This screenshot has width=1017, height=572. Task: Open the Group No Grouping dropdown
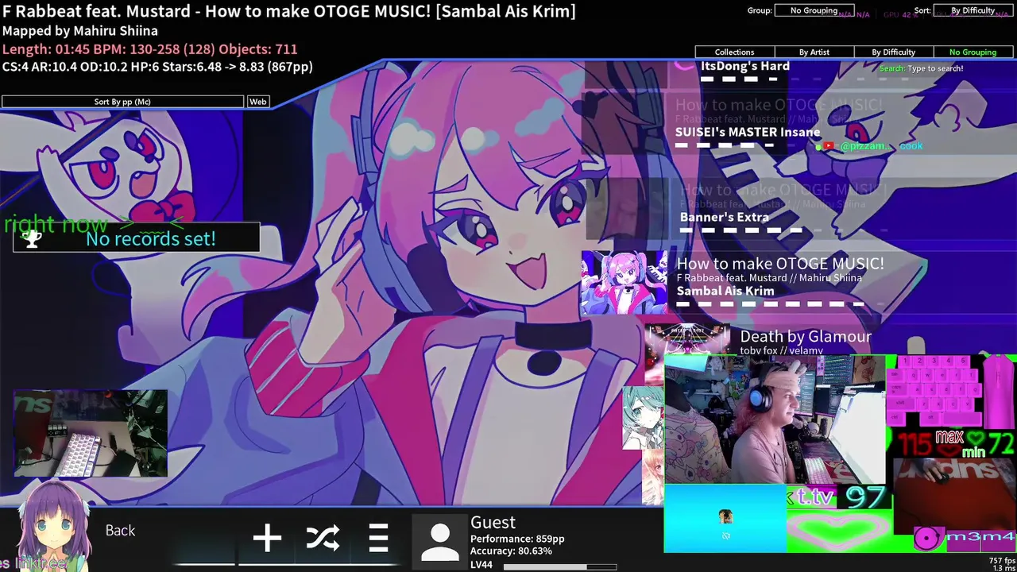pyautogui.click(x=814, y=10)
